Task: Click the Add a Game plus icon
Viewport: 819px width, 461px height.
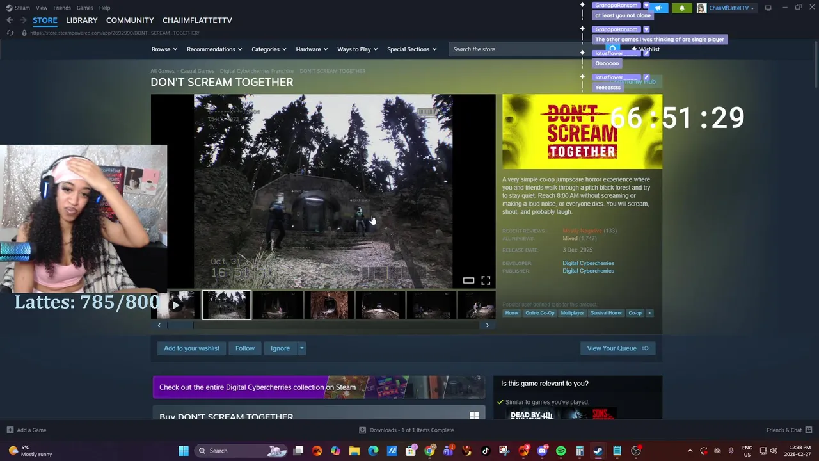Action: [x=10, y=430]
